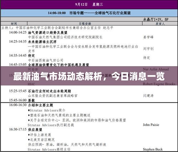Click speaker Robert Eugene Brooks
The image size is (178, 152).
tap(159, 84)
